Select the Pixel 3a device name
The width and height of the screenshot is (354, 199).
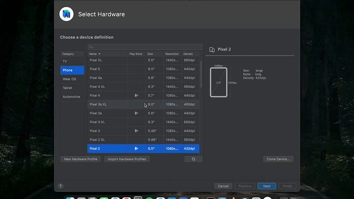96,113
